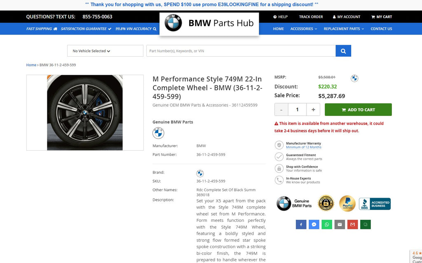
Task: Expand the Accessories menu
Action: pyautogui.click(x=304, y=29)
